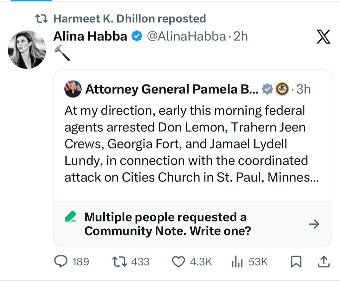The width and height of the screenshot is (340, 283).
Task: Bookmark this post
Action: coord(296,262)
